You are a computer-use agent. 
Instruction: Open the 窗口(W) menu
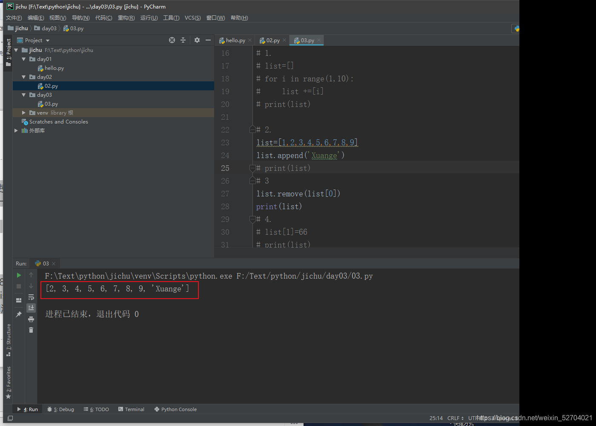pyautogui.click(x=215, y=18)
